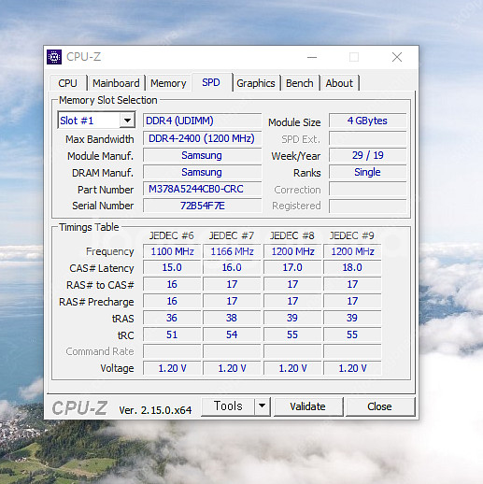Image resolution: width=483 pixels, height=484 pixels.
Task: Click the DRAM Manuf. Samsung value
Action: (202, 172)
